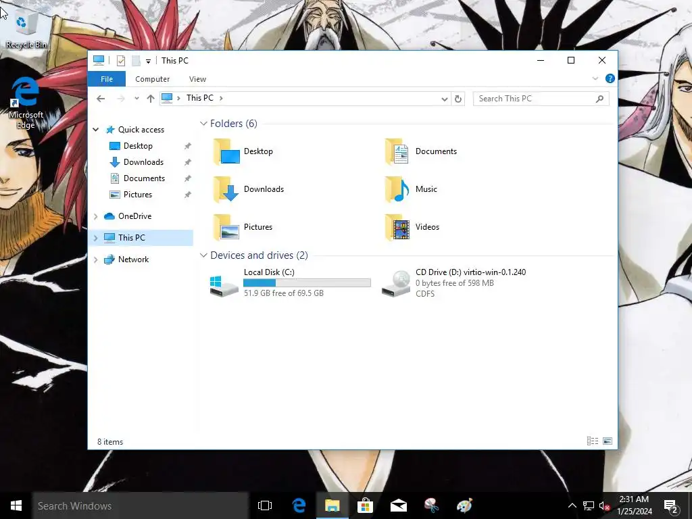Go up one level arrow

pyautogui.click(x=151, y=99)
